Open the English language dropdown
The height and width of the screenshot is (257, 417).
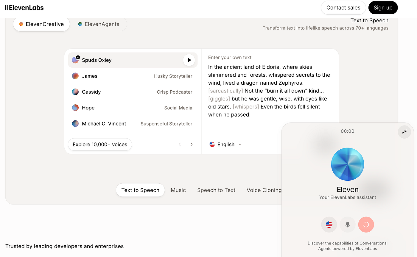tap(225, 144)
